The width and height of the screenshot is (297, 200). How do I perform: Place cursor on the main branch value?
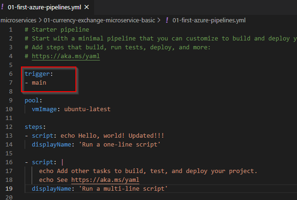coord(39,83)
